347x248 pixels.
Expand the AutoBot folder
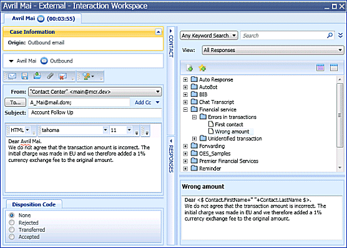[x=185, y=87]
